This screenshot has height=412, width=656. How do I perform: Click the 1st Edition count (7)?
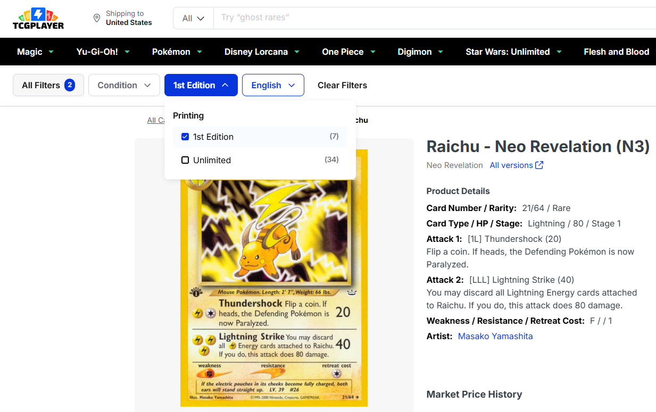[x=334, y=137]
